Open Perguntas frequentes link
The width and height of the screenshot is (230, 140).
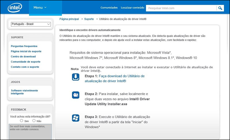[24, 46]
